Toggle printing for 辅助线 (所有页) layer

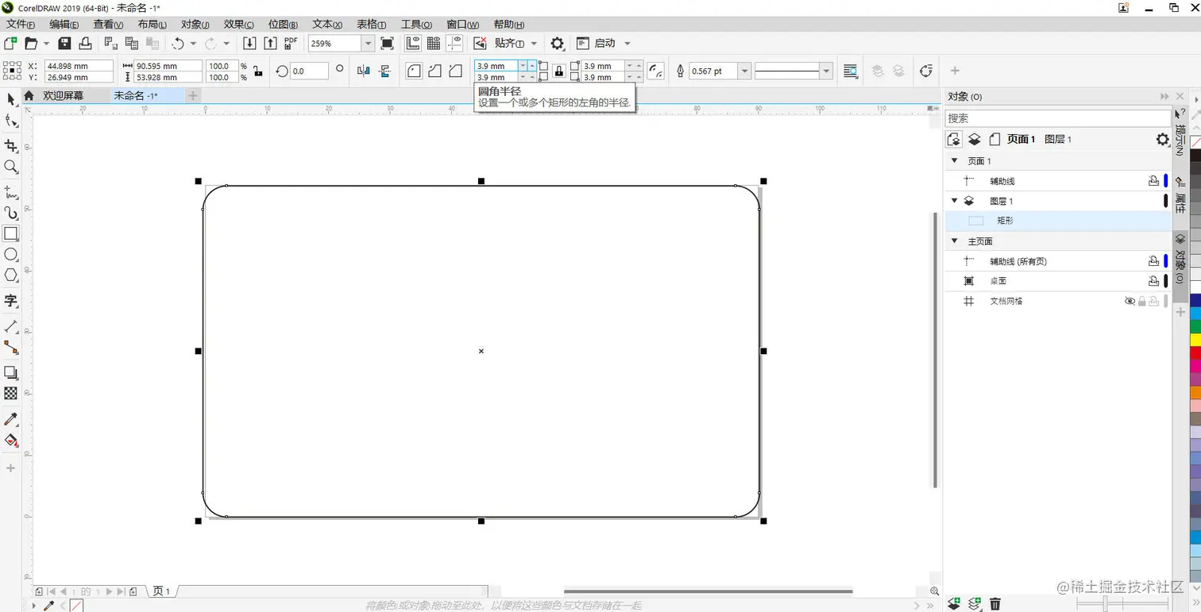tap(1153, 261)
